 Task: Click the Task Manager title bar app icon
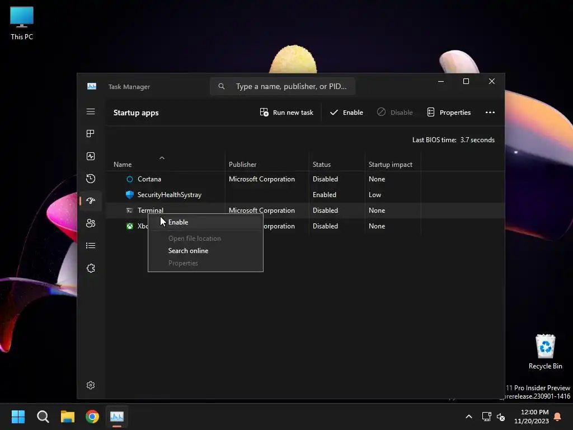tap(92, 86)
